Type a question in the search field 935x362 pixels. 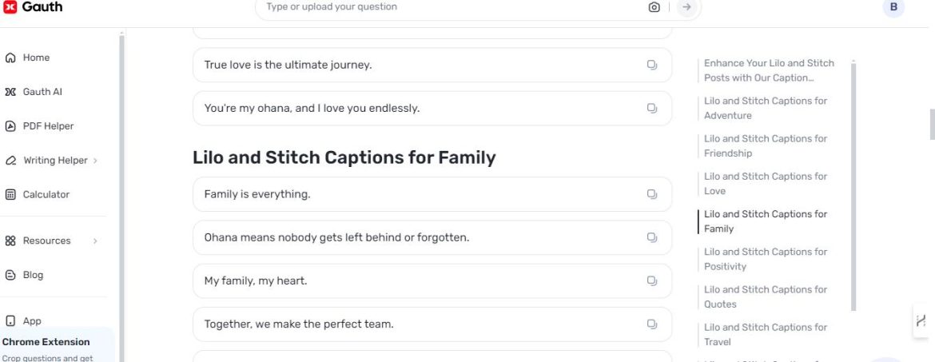coord(448,7)
